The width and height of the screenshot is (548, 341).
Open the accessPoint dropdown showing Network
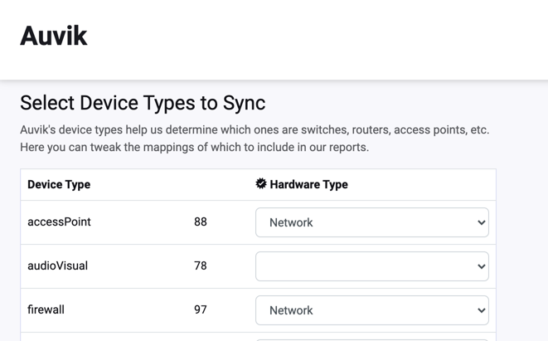tap(372, 222)
